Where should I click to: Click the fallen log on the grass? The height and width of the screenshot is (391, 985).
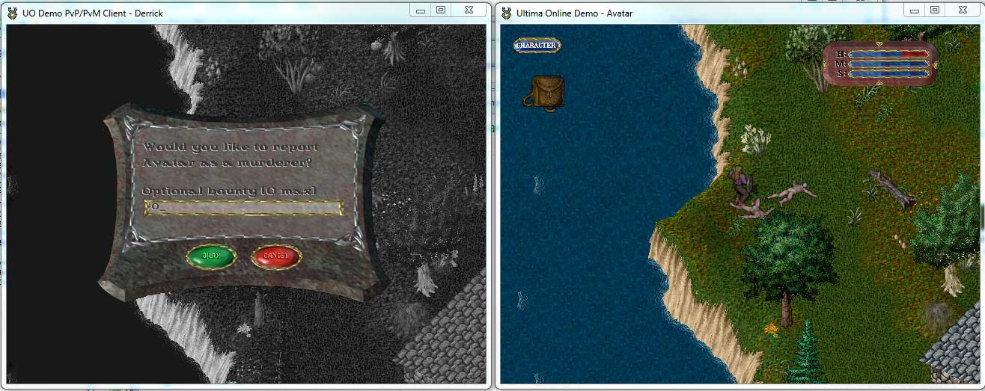(x=890, y=189)
